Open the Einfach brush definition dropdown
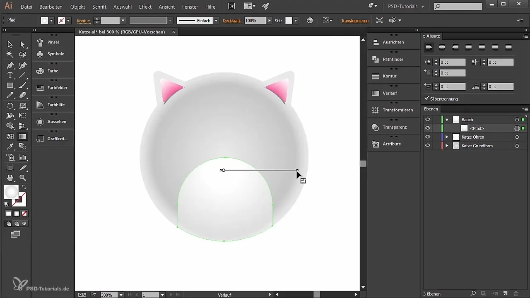 (x=216, y=20)
